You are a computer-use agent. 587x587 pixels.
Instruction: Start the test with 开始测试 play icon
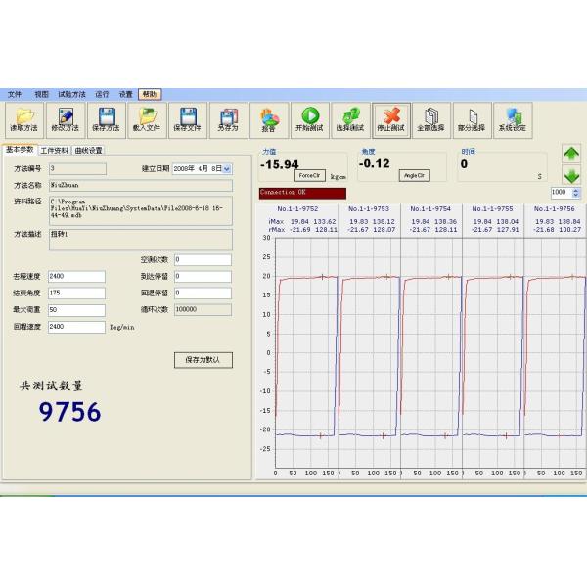tap(310, 120)
